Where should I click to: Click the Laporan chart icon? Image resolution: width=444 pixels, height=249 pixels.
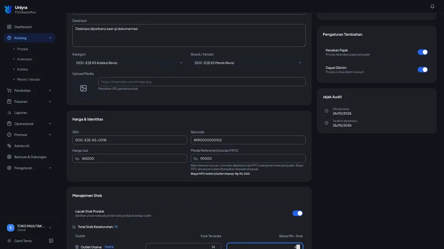pyautogui.click(x=9, y=113)
